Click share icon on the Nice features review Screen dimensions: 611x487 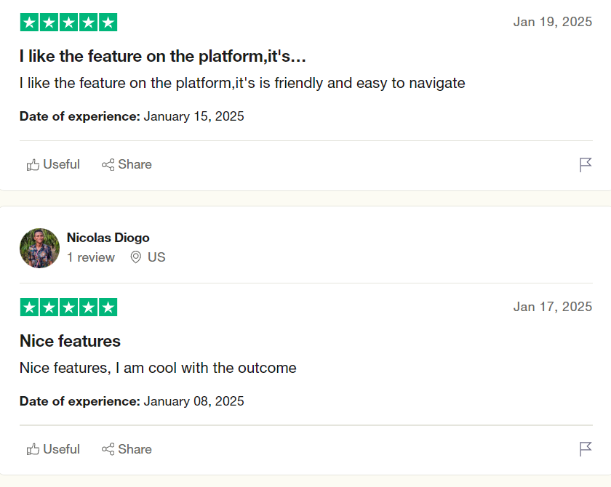coord(108,449)
